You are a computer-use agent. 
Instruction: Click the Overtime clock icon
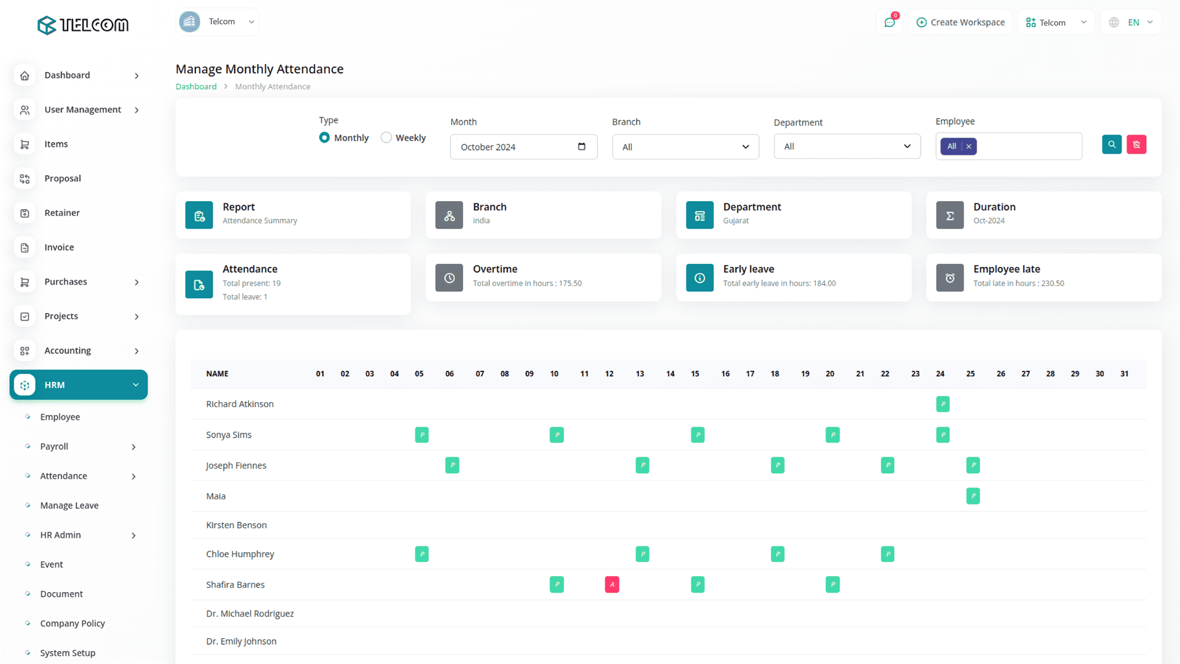click(x=449, y=278)
